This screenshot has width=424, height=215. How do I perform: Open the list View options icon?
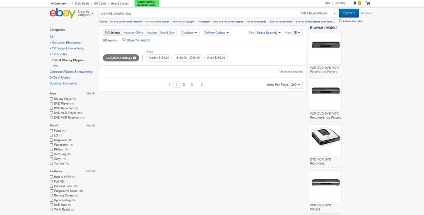click(297, 32)
